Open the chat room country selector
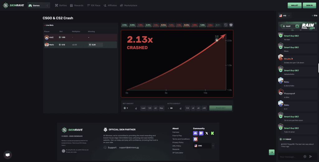Image resolution: width=319 pixels, height=162 pixels. [x=285, y=16]
